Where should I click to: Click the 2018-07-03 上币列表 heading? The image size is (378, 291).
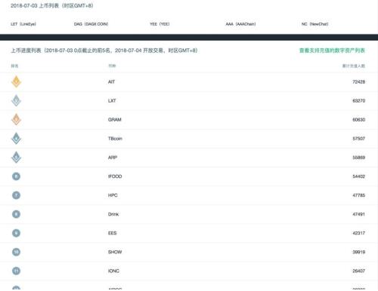pos(52,5)
